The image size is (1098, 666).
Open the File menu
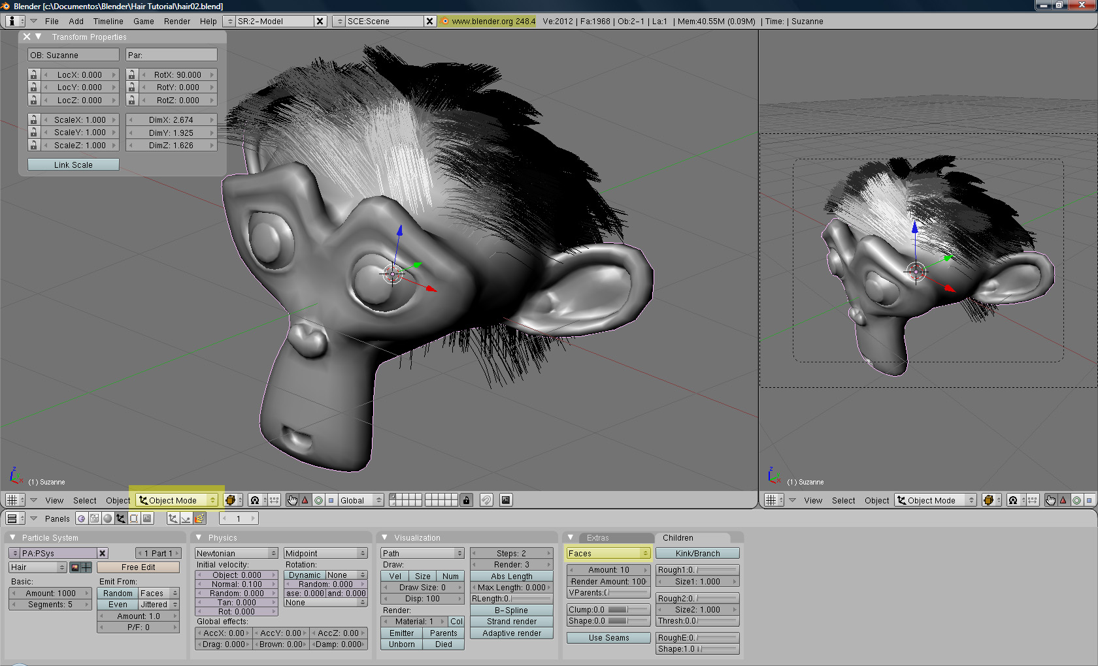[52, 21]
